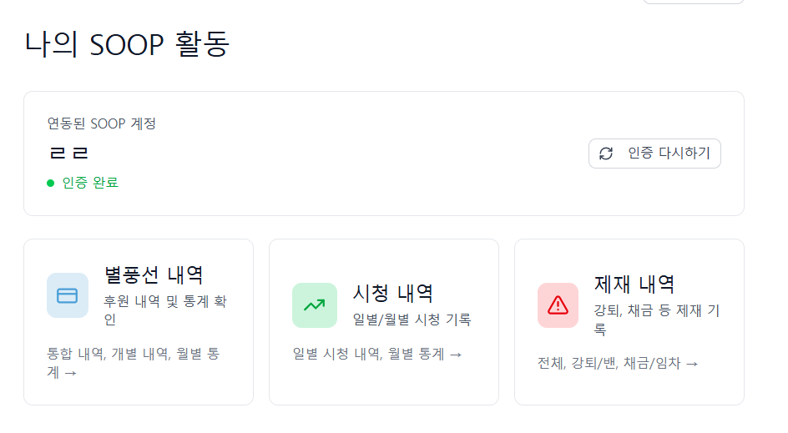
Task: Click the 강퇴, 채금 등 제재 기록 description
Action: click(x=656, y=320)
